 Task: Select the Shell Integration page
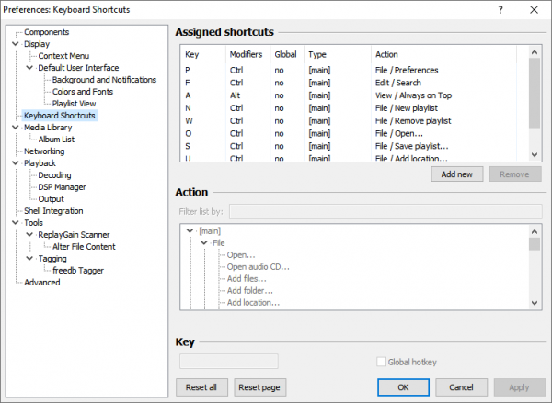point(53,211)
